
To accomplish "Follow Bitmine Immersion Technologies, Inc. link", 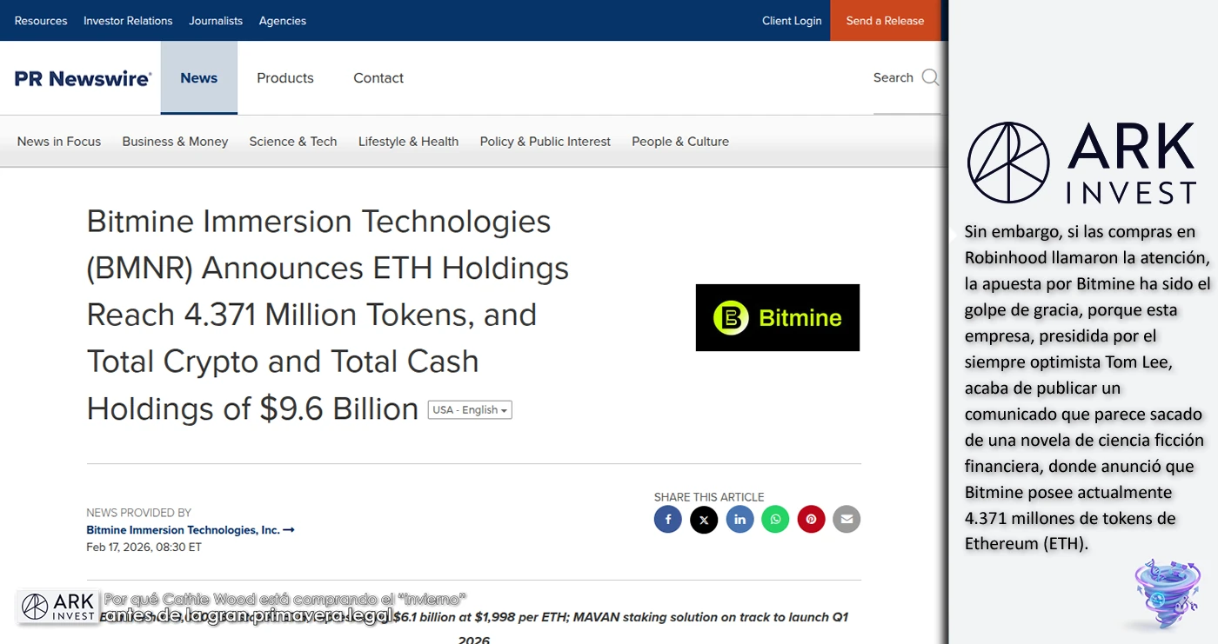I will pos(190,530).
